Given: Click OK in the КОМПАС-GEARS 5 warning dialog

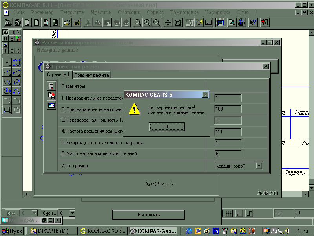Looking at the screenshot, I should (166, 127).
